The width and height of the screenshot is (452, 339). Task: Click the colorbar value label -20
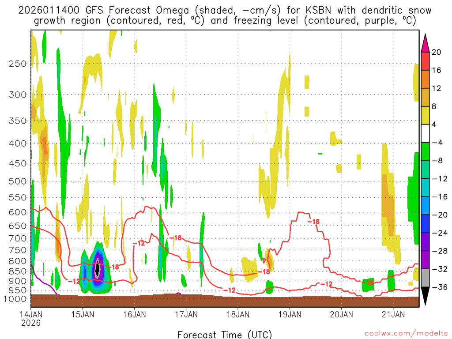pos(439,215)
